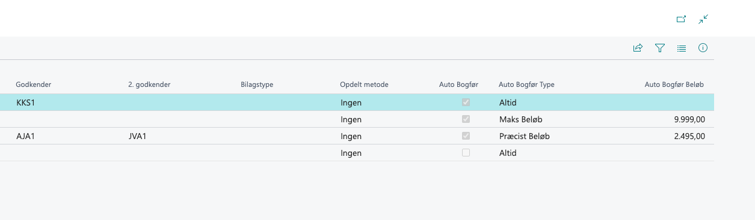The height and width of the screenshot is (220, 755).
Task: Open Opdelt metode column header menu
Action: (x=364, y=85)
